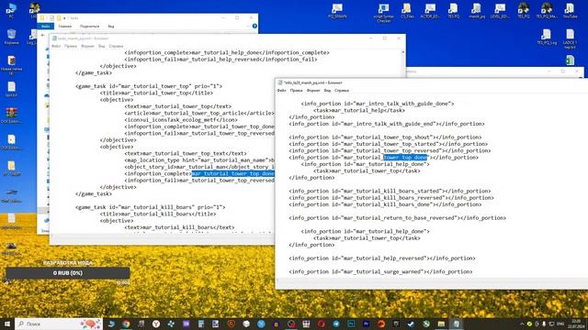Click the taskbar clock and date

click(575, 324)
